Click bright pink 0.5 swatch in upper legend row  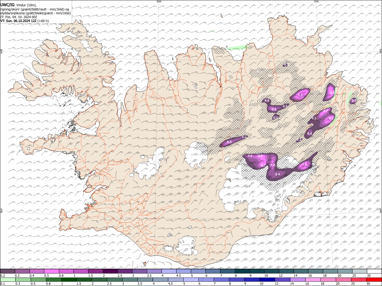tap(52, 271)
